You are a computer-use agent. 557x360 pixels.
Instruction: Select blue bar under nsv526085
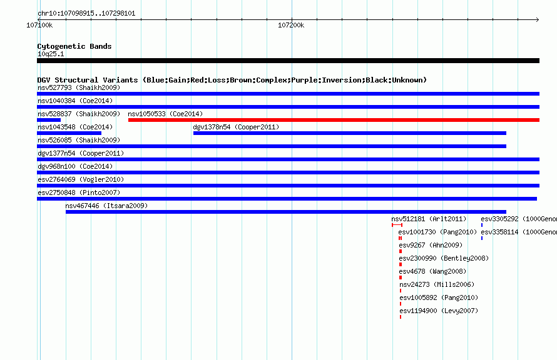(272, 146)
